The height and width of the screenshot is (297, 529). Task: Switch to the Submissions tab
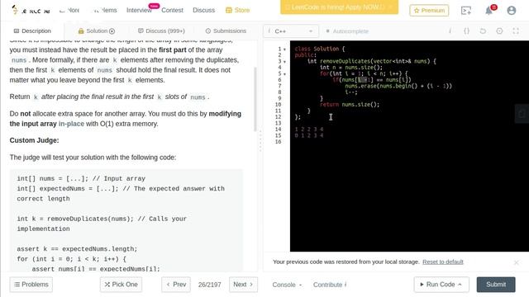(226, 31)
